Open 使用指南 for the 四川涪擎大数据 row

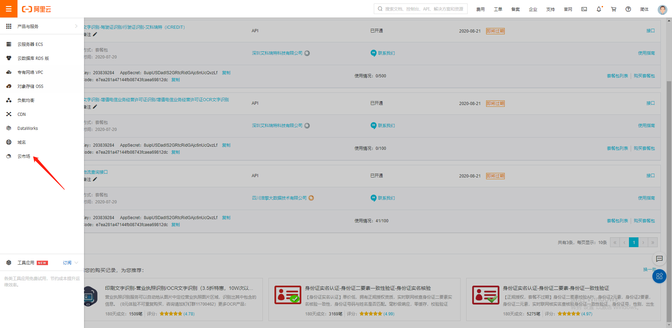(x=646, y=198)
